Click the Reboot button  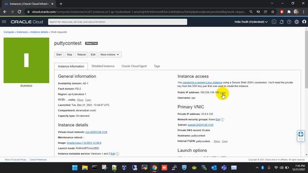(81, 54)
